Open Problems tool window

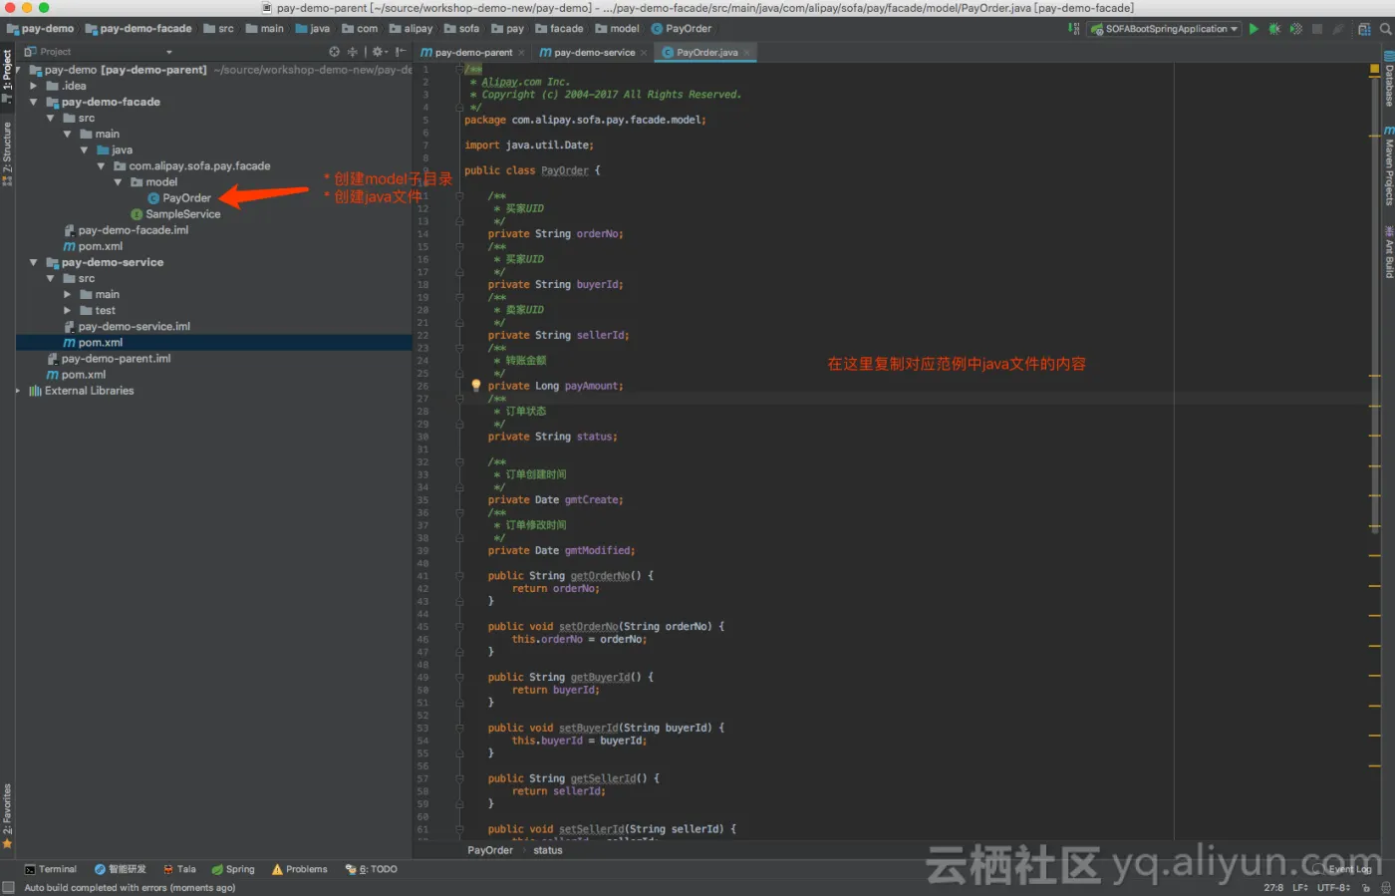tap(300, 869)
